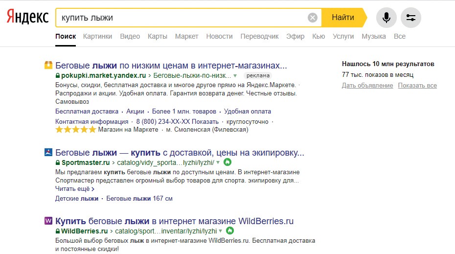Click the WildBerries purple favicon
455x254 pixels.
[x=48, y=221]
